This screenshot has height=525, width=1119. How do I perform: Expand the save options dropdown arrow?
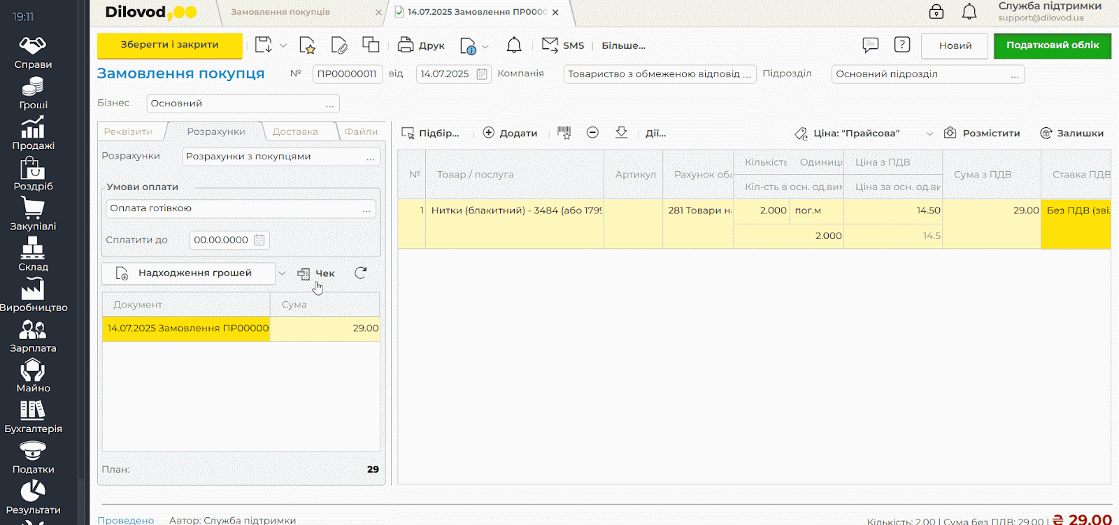(283, 45)
